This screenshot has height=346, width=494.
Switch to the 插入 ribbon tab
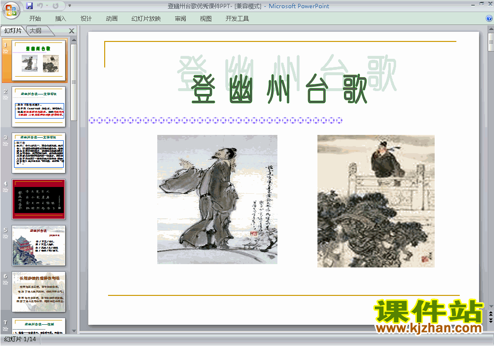[60, 19]
